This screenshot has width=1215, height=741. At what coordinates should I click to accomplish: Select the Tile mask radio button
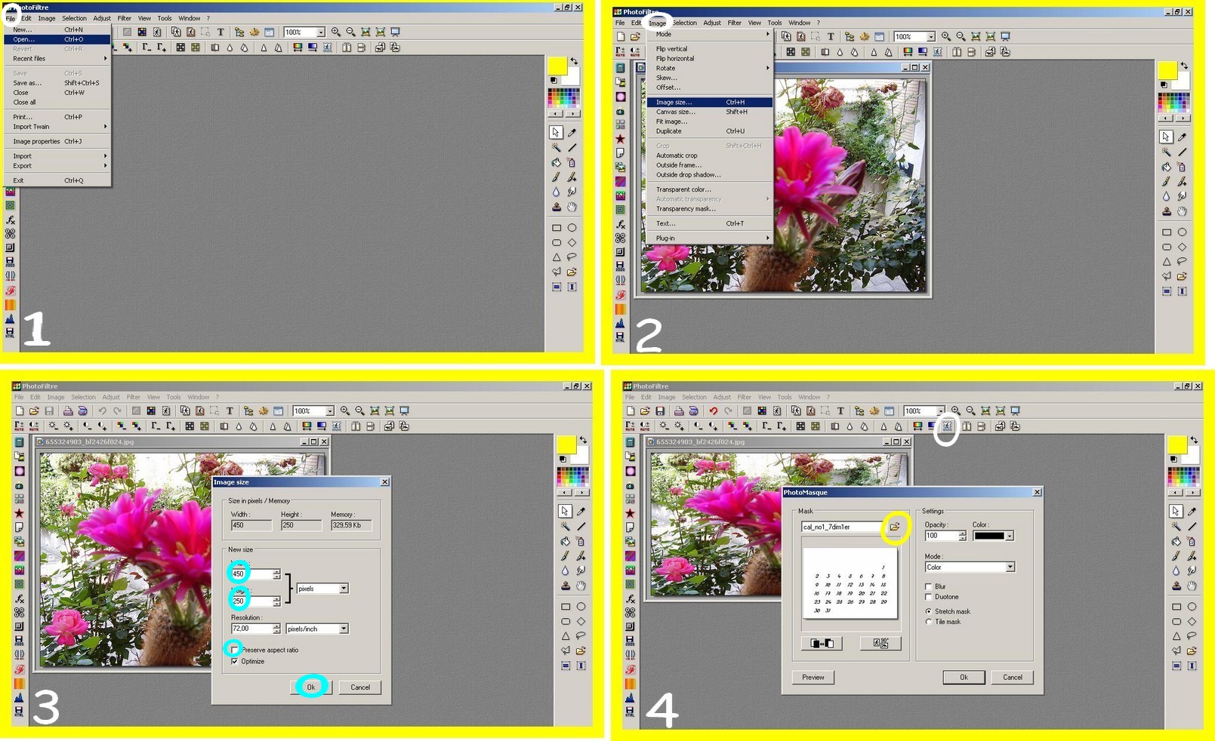pyautogui.click(x=929, y=622)
